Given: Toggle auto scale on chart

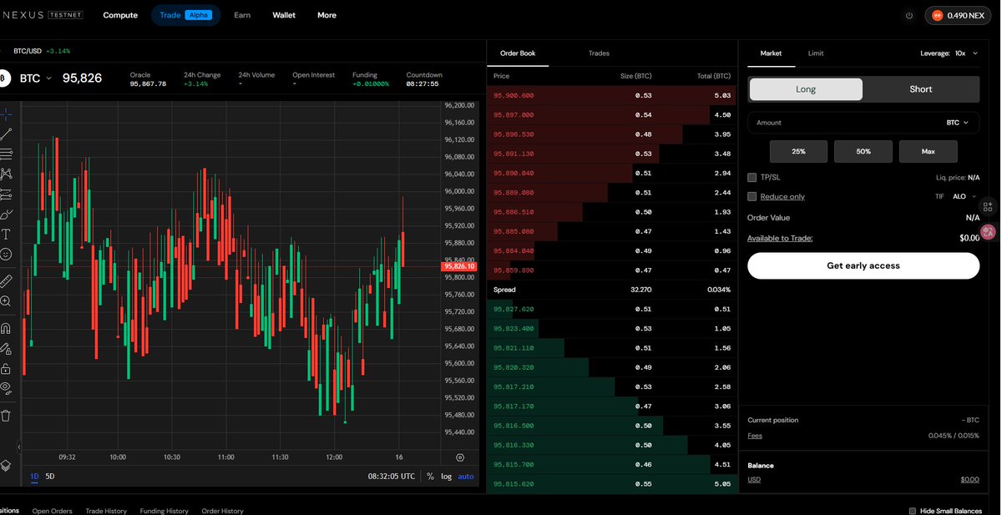Looking at the screenshot, I should [466, 477].
